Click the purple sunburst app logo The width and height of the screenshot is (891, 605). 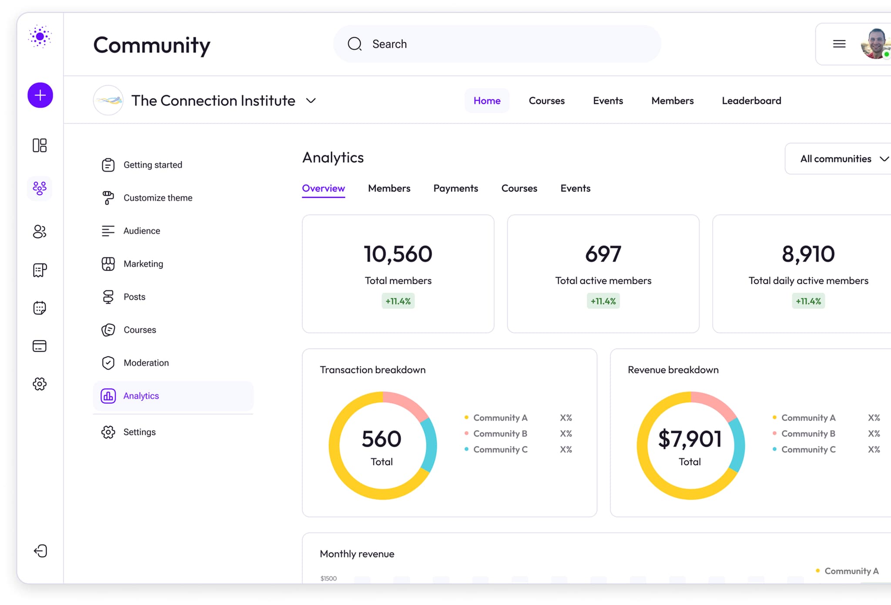(40, 37)
